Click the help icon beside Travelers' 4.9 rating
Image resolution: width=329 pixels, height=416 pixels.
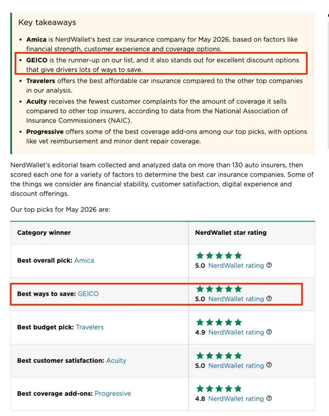(269, 332)
